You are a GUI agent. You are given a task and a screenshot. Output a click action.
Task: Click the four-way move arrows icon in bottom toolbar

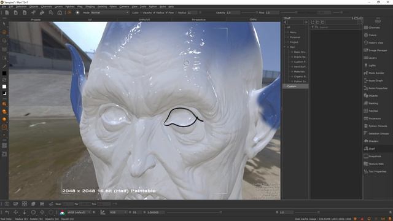15,212
